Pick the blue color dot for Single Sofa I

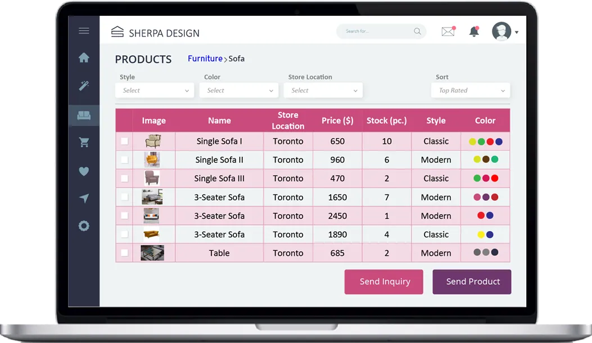point(499,142)
